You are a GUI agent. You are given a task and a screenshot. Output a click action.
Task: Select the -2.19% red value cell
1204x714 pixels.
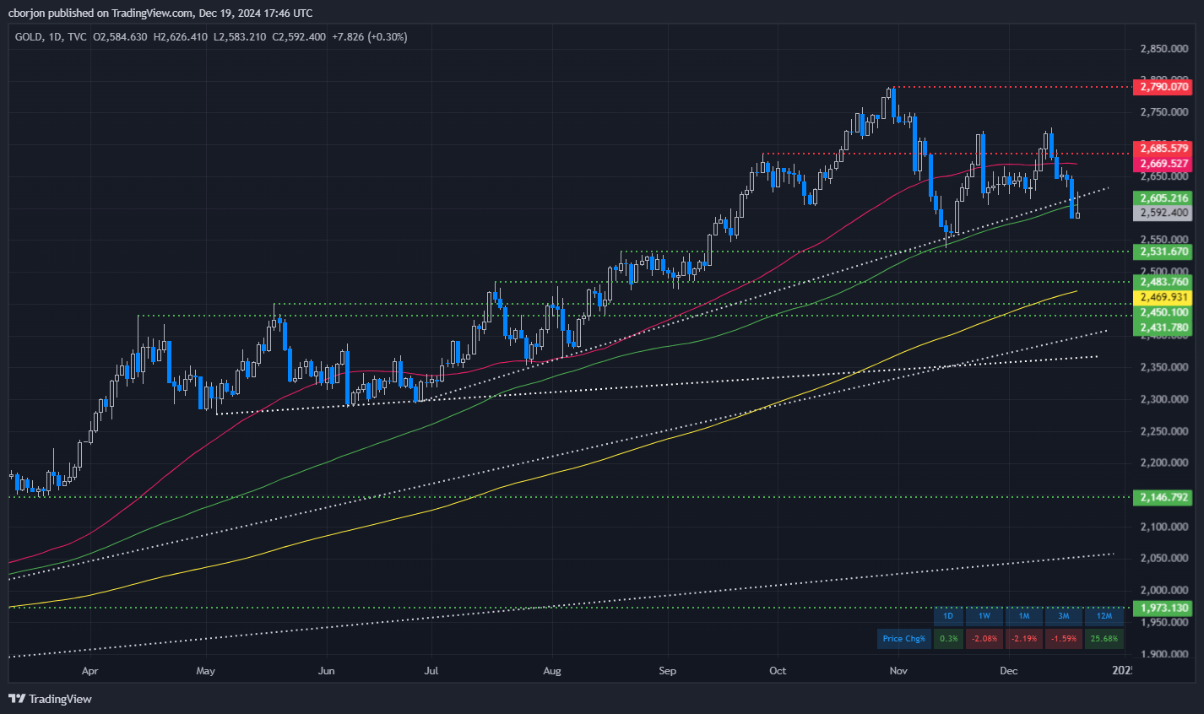(x=1024, y=638)
